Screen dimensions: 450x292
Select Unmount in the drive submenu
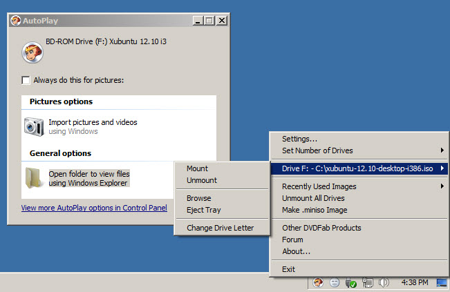pos(222,180)
